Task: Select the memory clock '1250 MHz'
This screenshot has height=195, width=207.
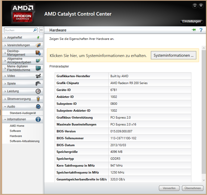Action: pos(117,173)
